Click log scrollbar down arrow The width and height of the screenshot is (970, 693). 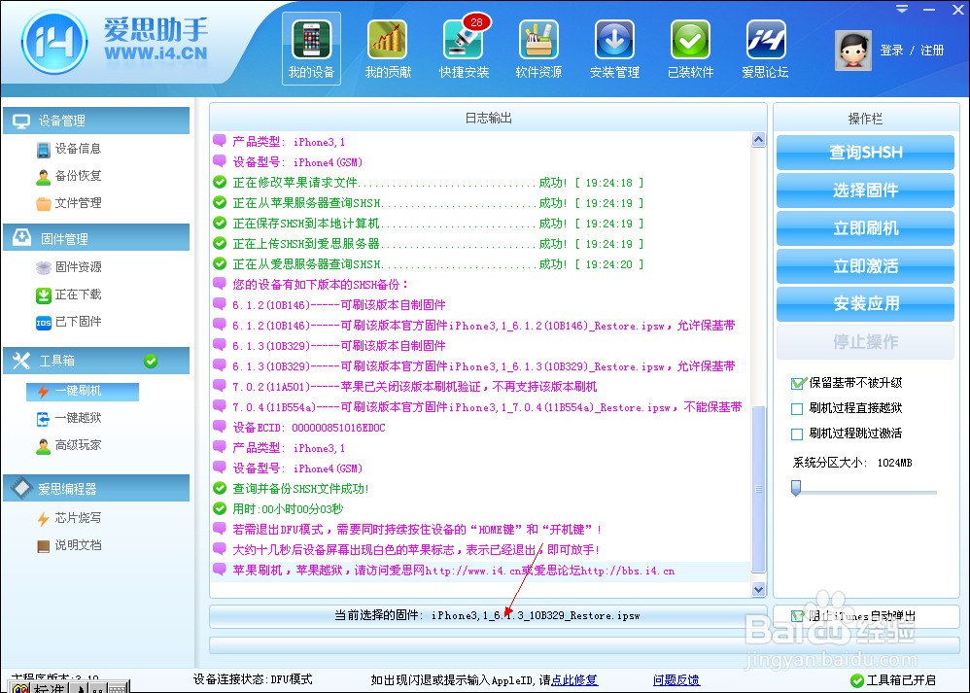pos(759,590)
